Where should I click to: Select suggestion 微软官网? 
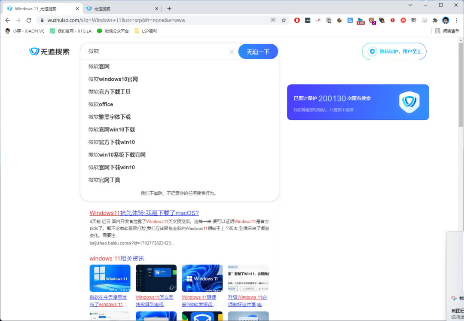point(99,67)
